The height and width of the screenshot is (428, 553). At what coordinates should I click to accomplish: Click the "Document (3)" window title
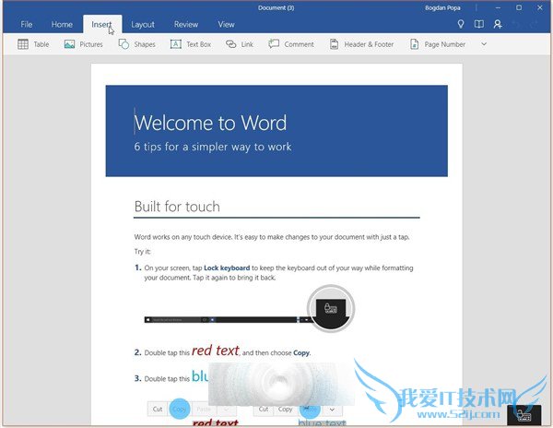pos(276,7)
